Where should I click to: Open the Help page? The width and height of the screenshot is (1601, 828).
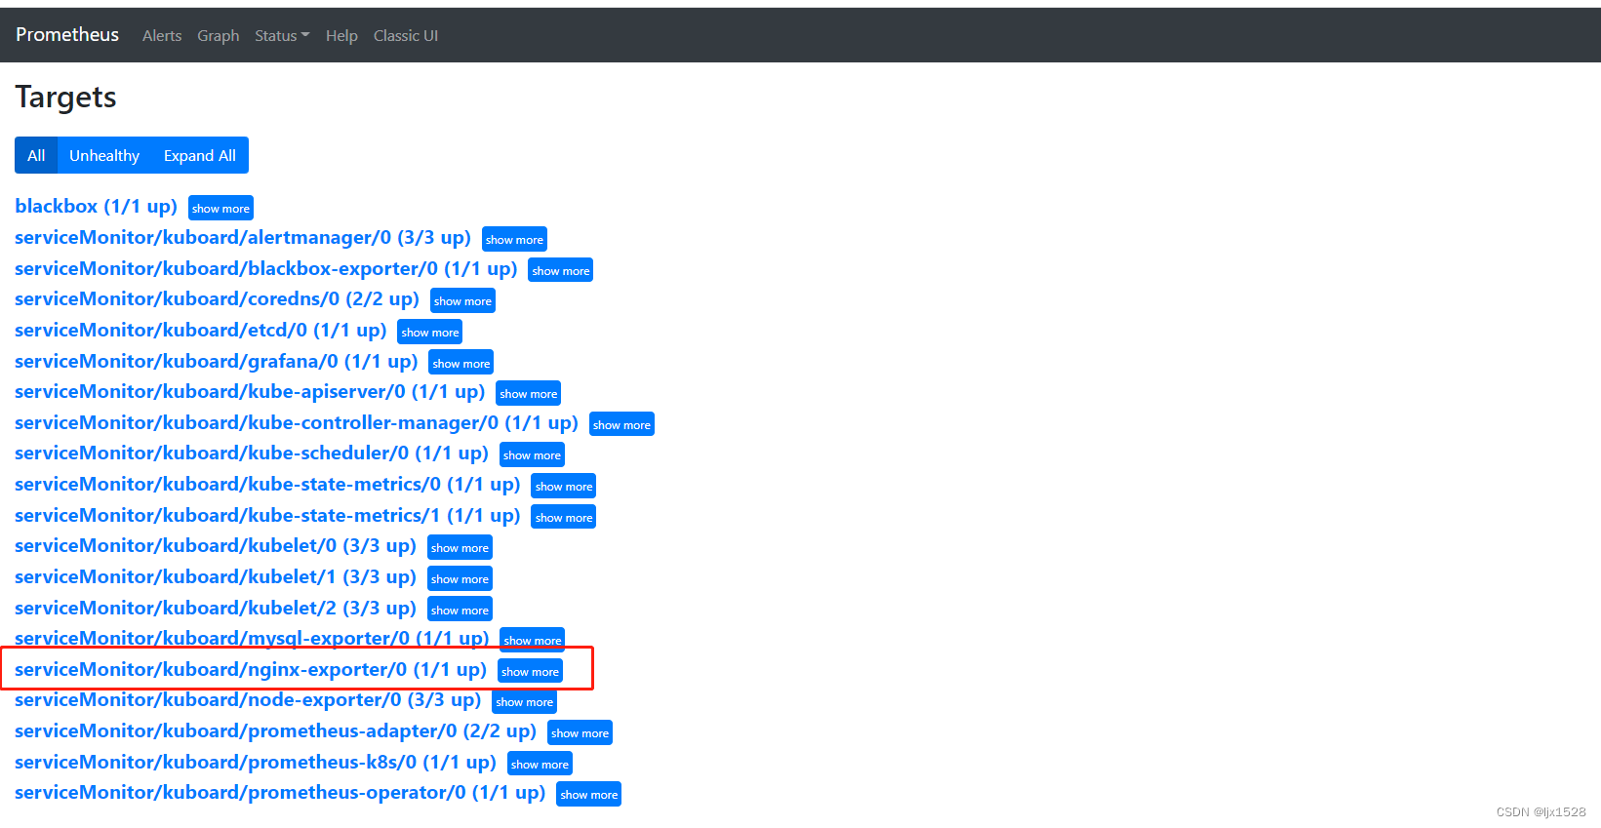[341, 36]
